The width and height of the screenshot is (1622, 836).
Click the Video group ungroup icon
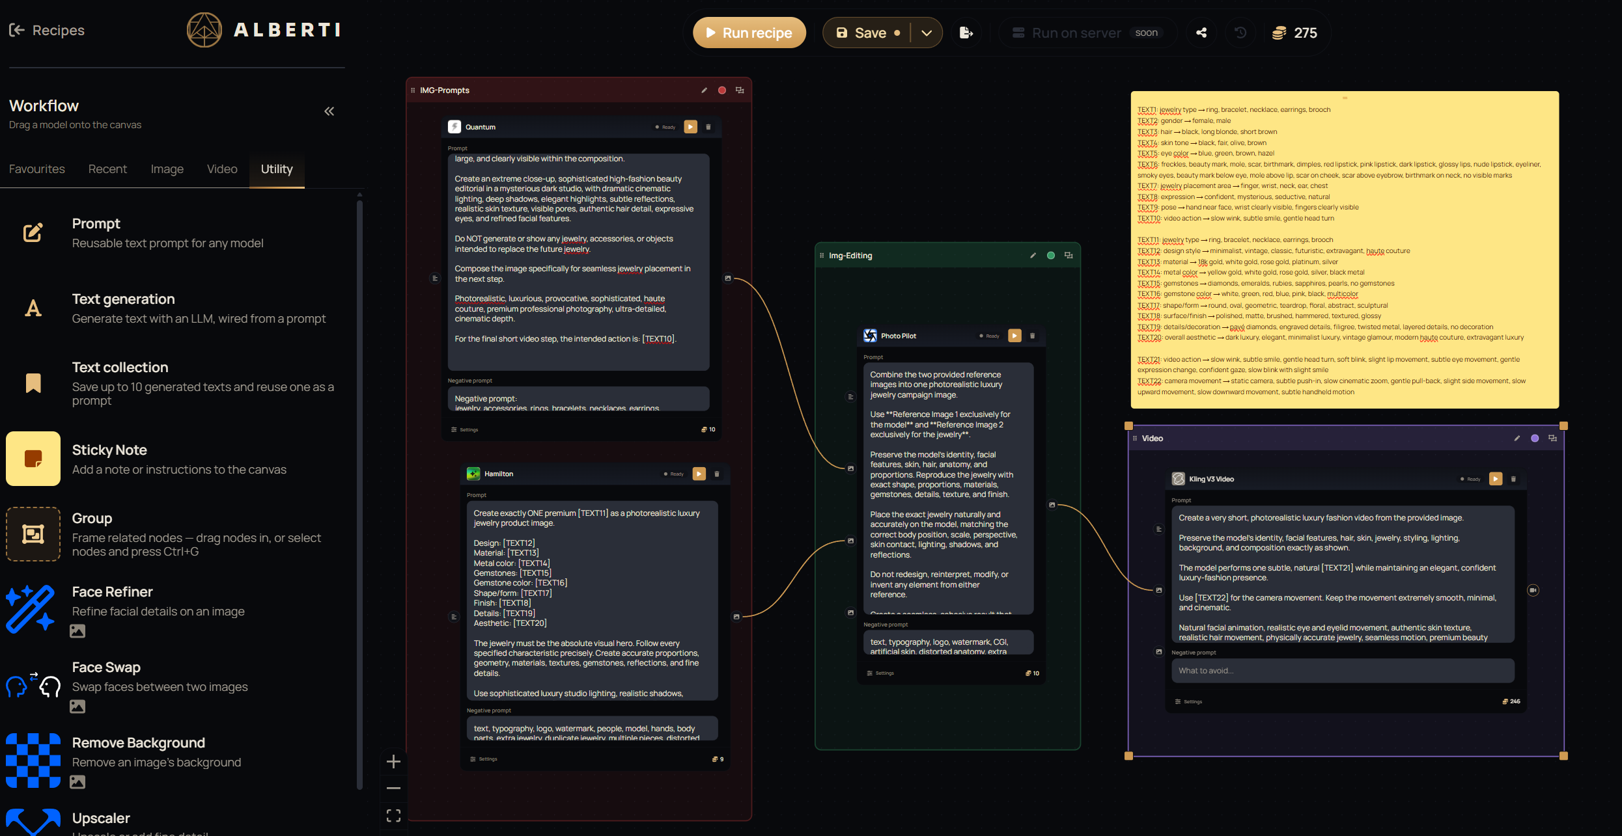(1552, 438)
